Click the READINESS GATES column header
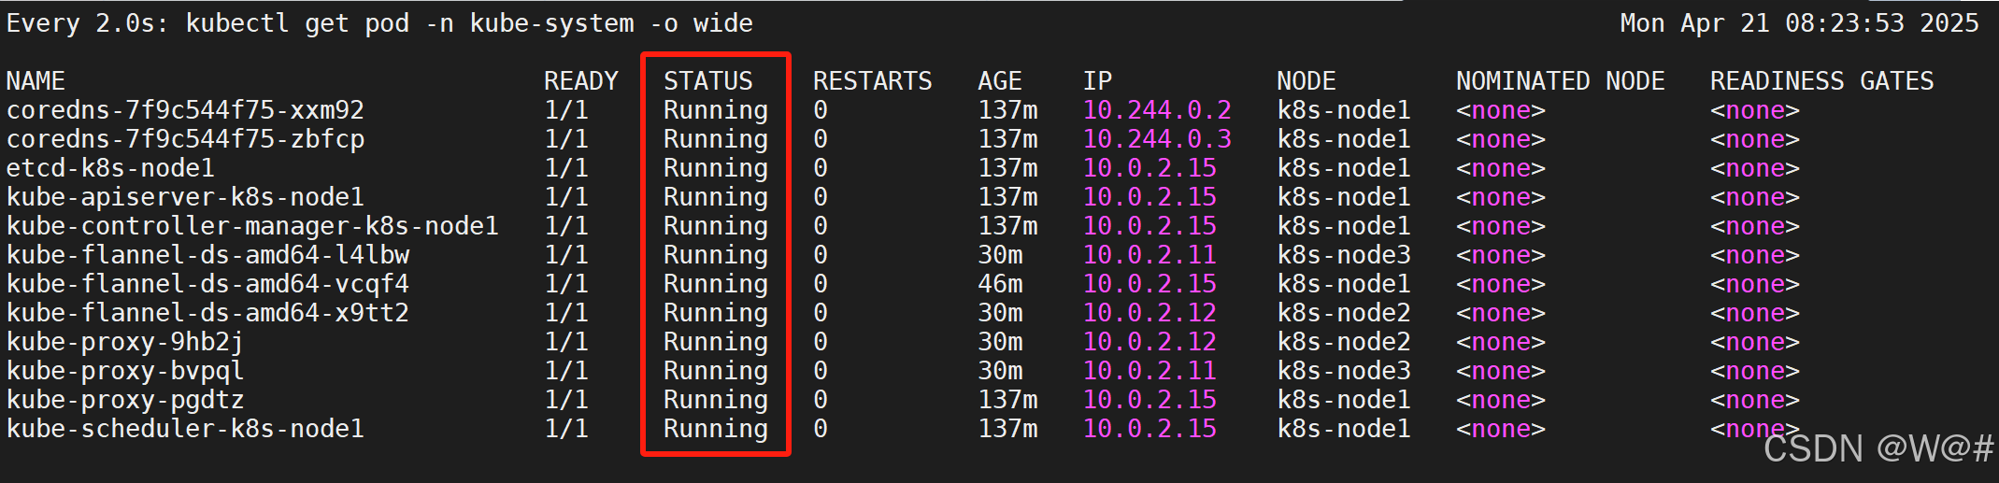 tap(1822, 81)
